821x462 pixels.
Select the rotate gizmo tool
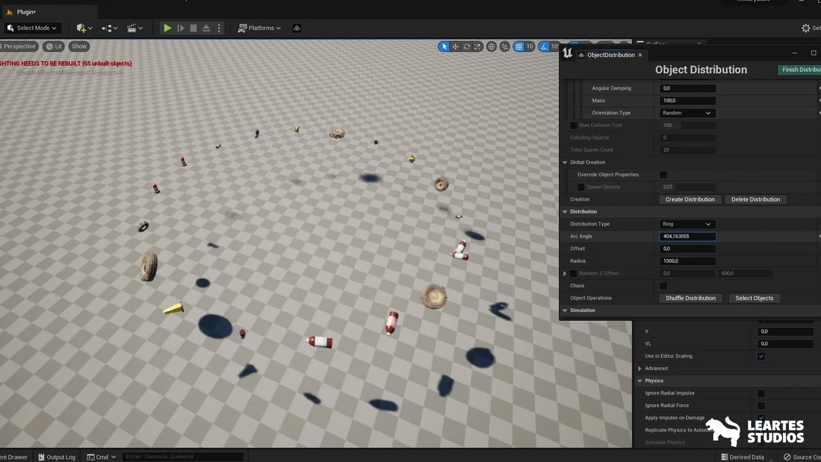coord(467,46)
